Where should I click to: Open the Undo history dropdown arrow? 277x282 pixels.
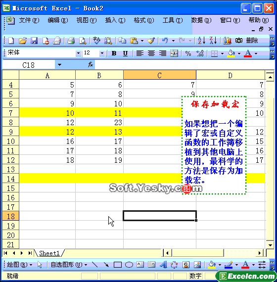[173, 41]
